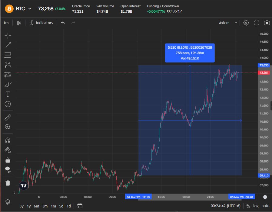Open the forecasting and measurement tools

pos(8,75)
